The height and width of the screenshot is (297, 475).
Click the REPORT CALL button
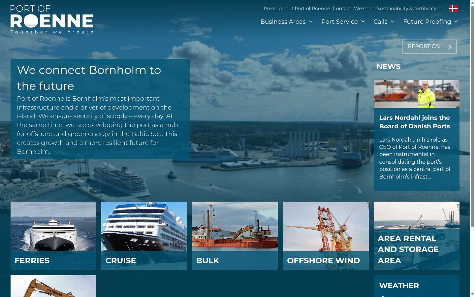[x=429, y=47]
